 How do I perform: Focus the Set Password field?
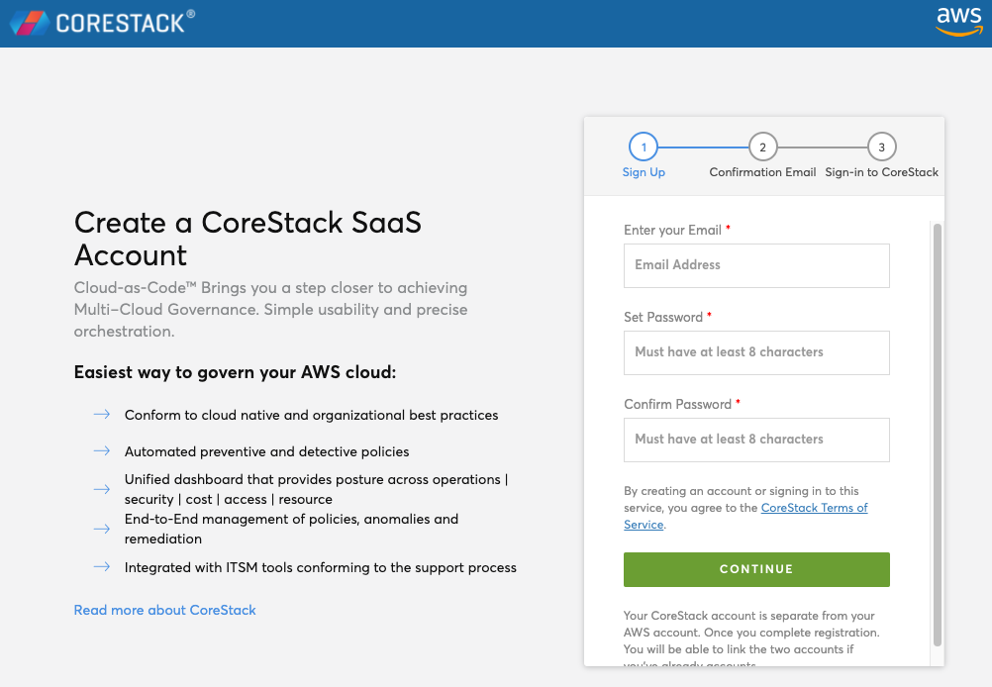(x=756, y=353)
